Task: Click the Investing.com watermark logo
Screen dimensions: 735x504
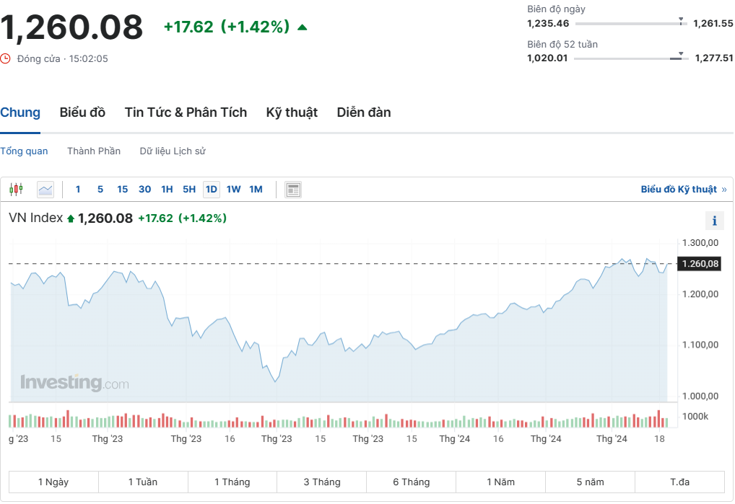Action: (74, 382)
